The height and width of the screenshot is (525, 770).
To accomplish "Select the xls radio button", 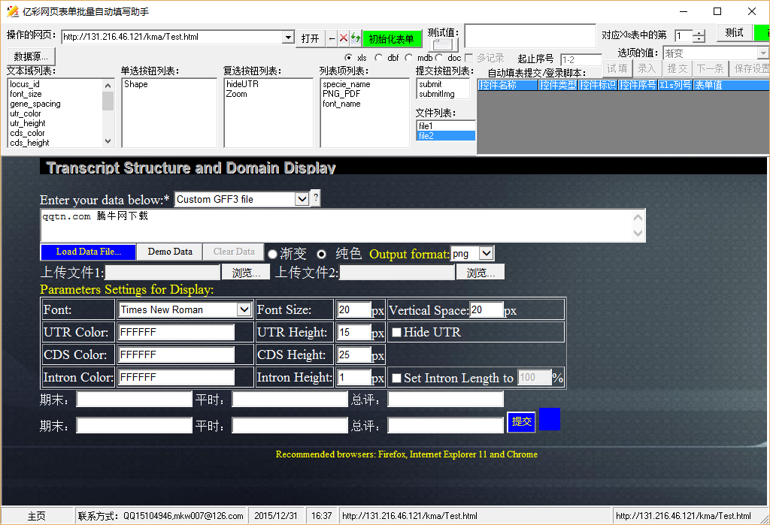I will tap(349, 58).
